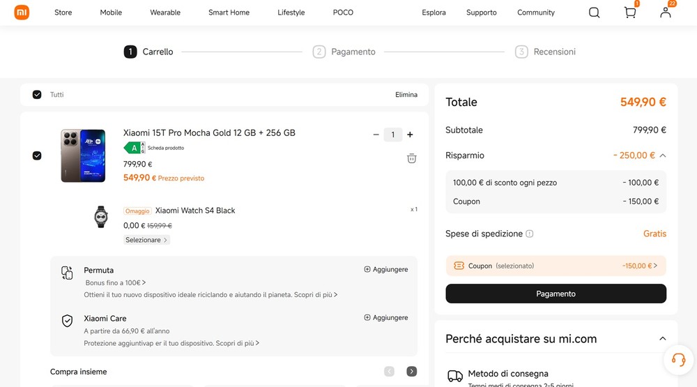This screenshot has width=697, height=387.
Task: Open Selezionare dropdown for gift watch
Action: click(x=146, y=240)
